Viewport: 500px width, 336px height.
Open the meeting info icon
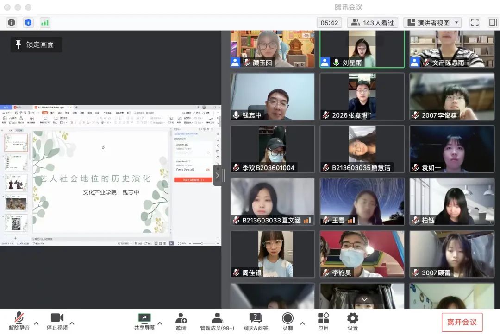[x=12, y=22]
